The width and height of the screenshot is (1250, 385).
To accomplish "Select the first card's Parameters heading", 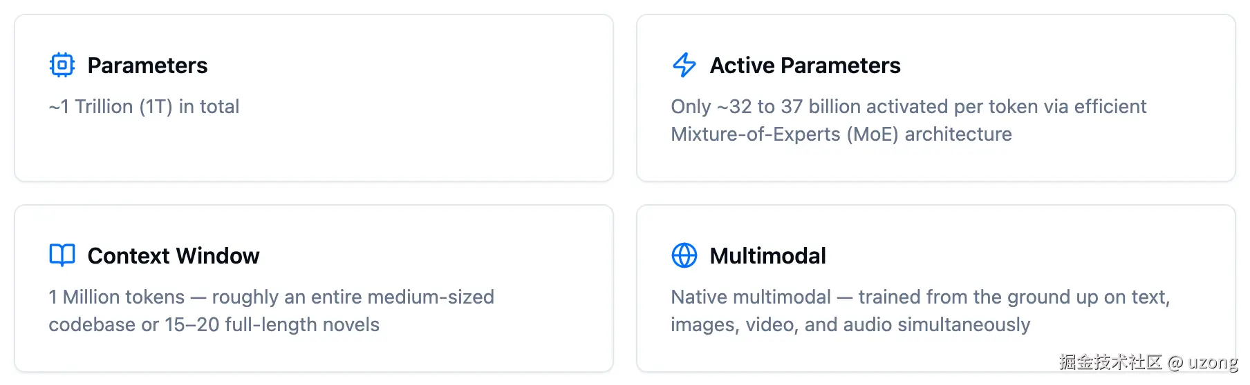I will coord(147,66).
